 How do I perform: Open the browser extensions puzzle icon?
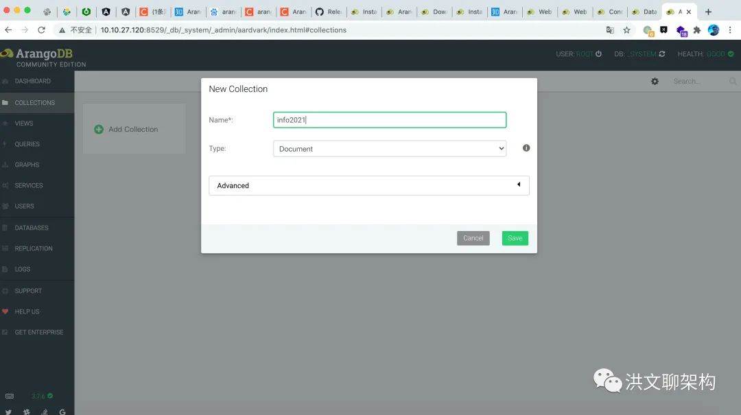click(696, 29)
